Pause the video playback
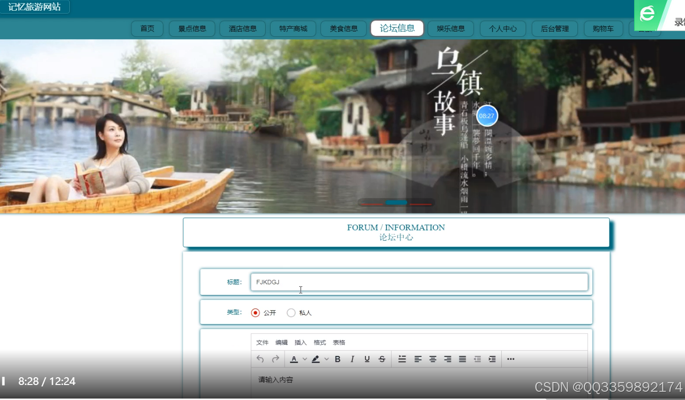This screenshot has width=685, height=400. pos(3,381)
